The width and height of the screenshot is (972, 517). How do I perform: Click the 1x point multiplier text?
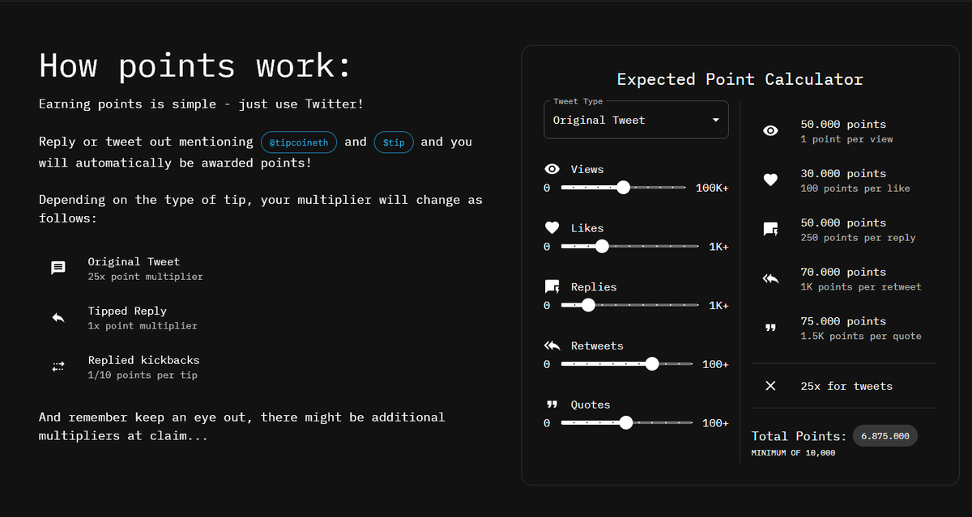[x=143, y=326]
